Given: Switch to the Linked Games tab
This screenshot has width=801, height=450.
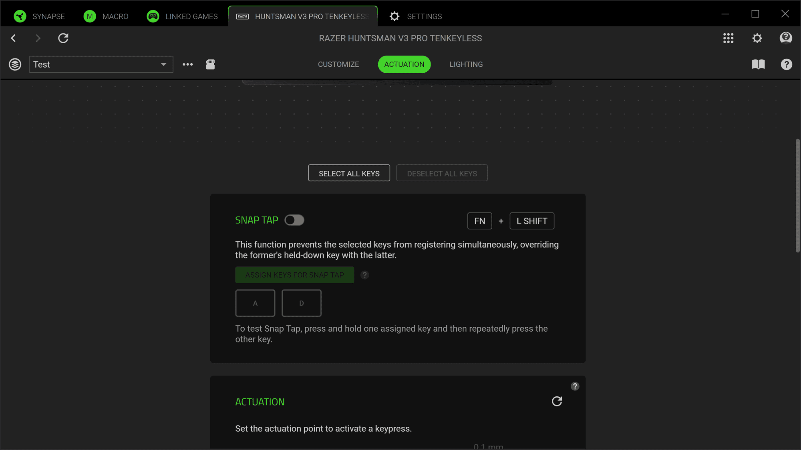Looking at the screenshot, I should [x=182, y=16].
